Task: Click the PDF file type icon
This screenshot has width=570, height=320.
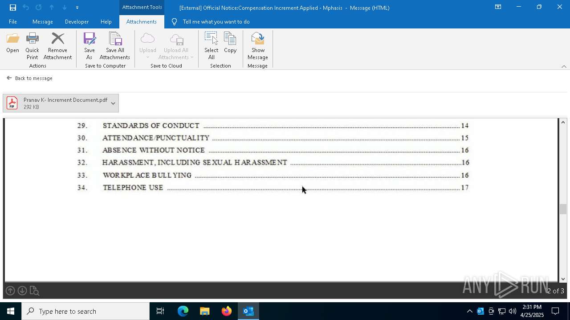Action: [x=12, y=103]
